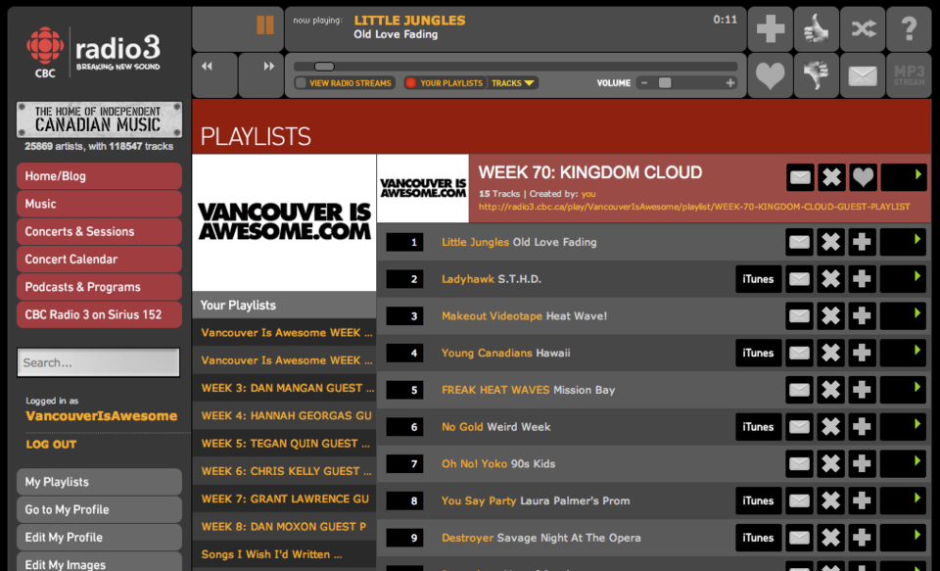Remove Ladyhawk S.T.H.D. from playlist
The width and height of the screenshot is (940, 571).
(x=830, y=279)
